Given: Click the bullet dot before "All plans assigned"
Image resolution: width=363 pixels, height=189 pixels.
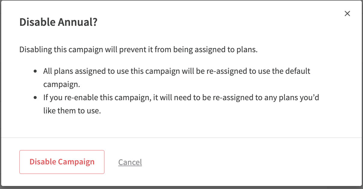Looking at the screenshot, I should (36, 72).
